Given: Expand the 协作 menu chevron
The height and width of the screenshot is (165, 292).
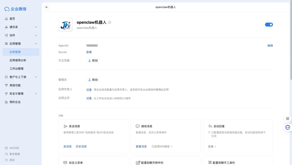Looking at the screenshot, I should [36, 35].
